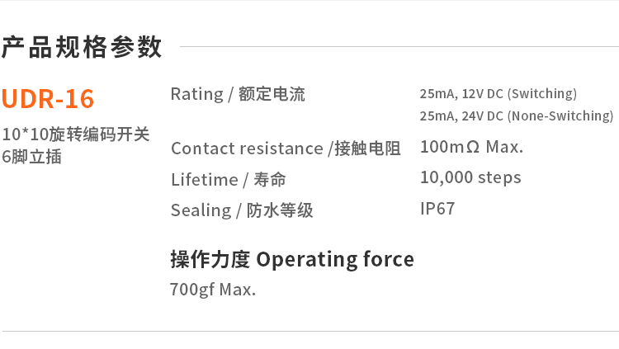Select the 10,000 steps value
619x349 pixels.
pyautogui.click(x=470, y=177)
